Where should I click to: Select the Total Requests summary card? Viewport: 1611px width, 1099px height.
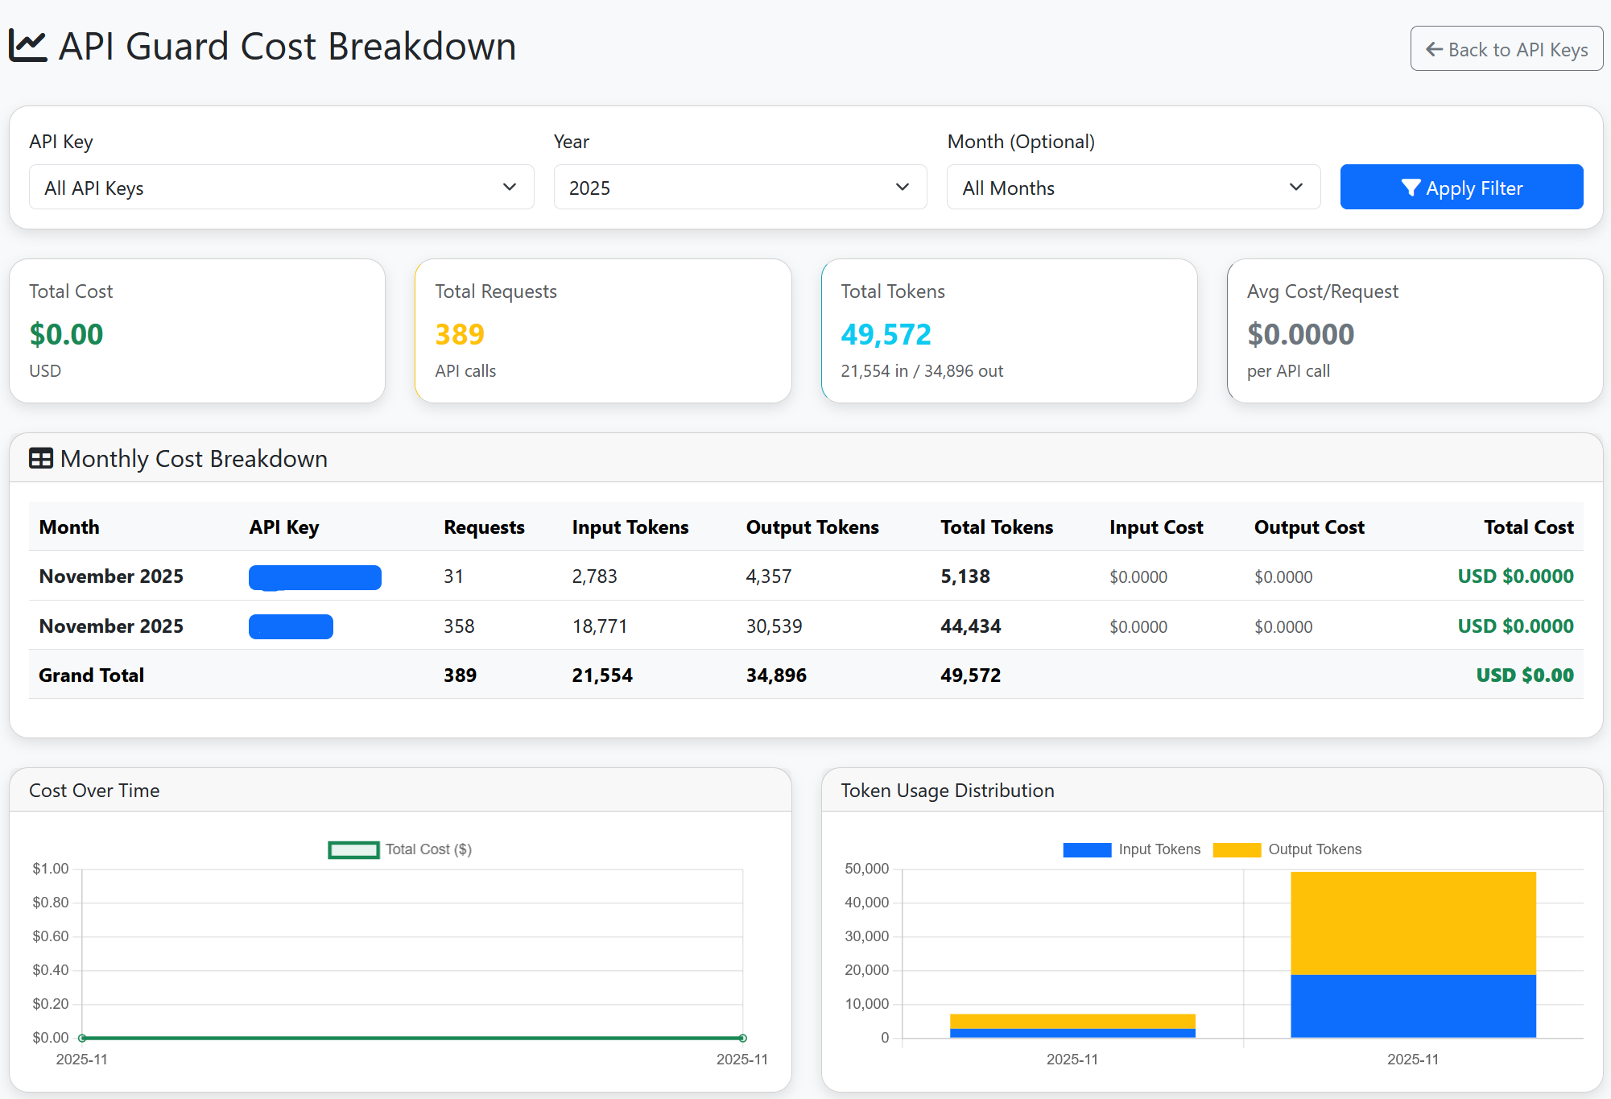(603, 330)
